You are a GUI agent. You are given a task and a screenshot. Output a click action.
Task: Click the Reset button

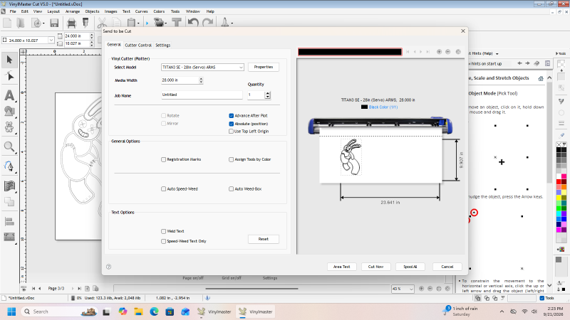264,239
